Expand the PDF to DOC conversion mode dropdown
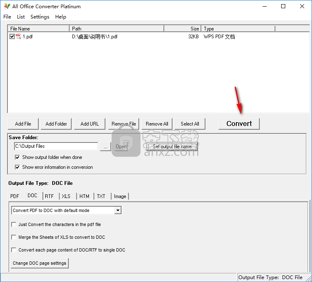Image resolution: width=312 pixels, height=282 pixels. (x=118, y=210)
